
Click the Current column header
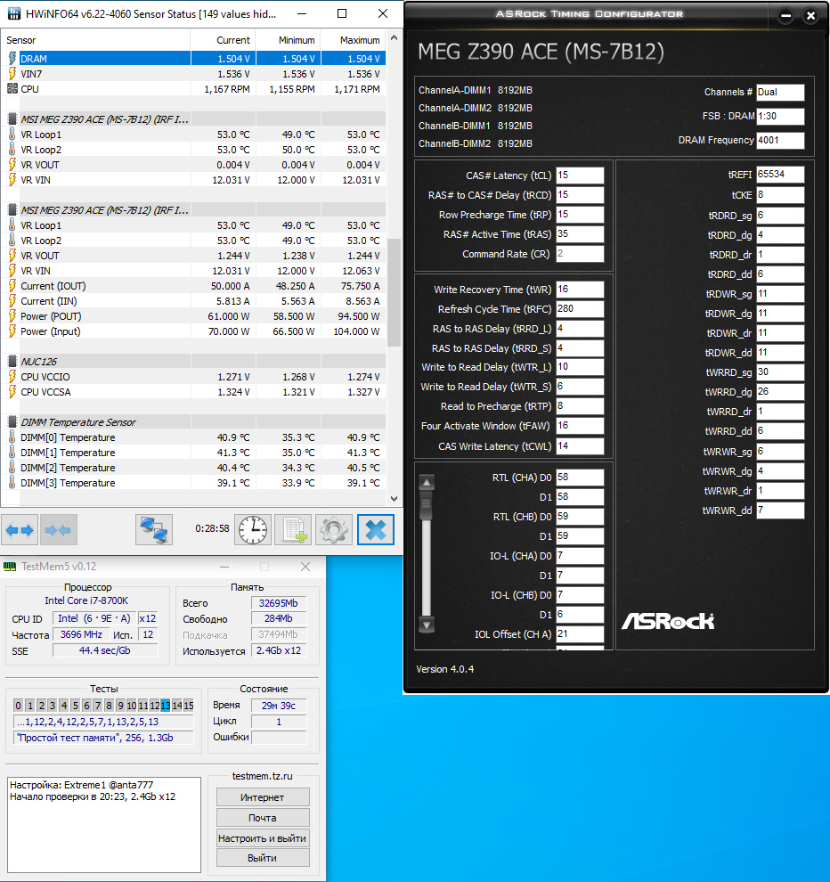click(x=223, y=40)
